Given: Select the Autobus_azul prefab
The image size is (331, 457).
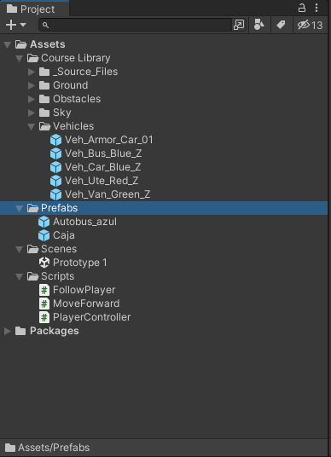Looking at the screenshot, I should coord(78,222).
